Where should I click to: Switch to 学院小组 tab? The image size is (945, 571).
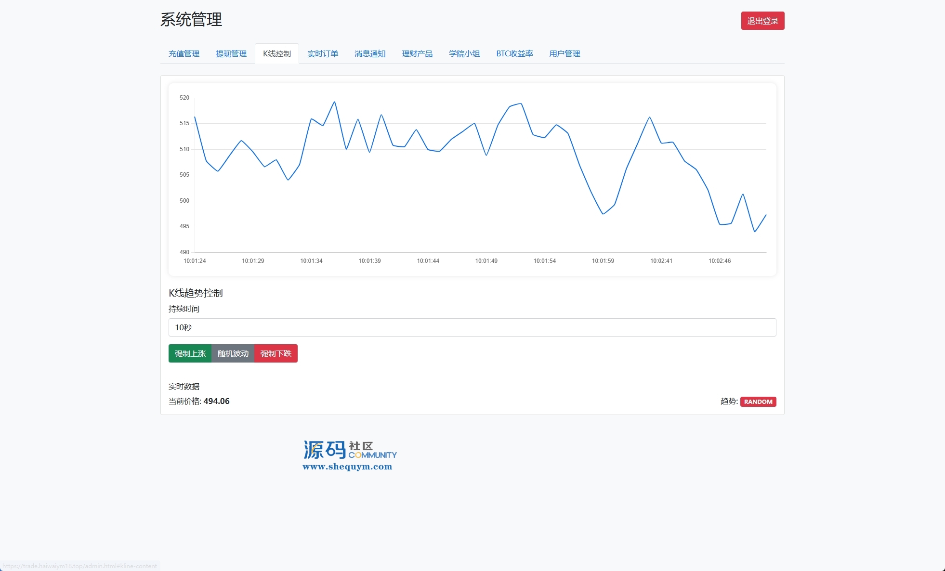[x=464, y=53]
